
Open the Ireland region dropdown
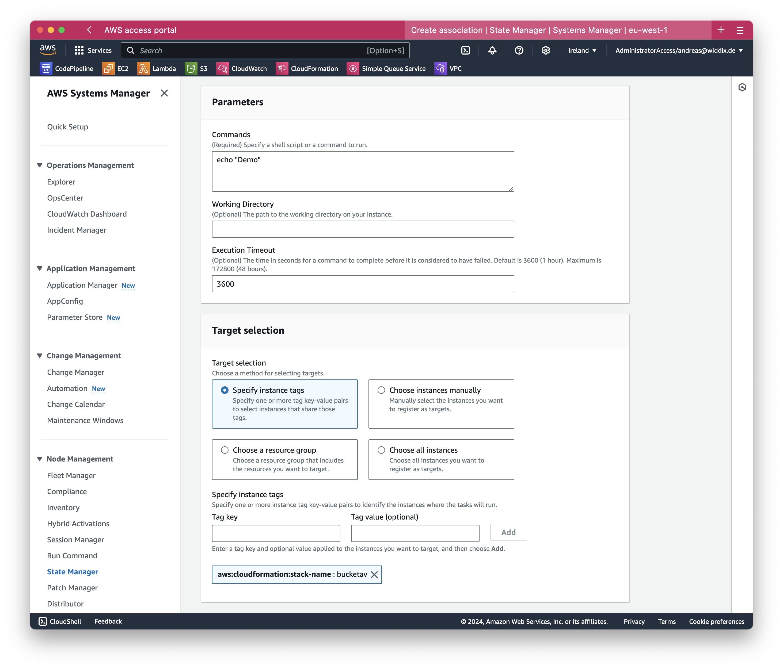point(582,50)
